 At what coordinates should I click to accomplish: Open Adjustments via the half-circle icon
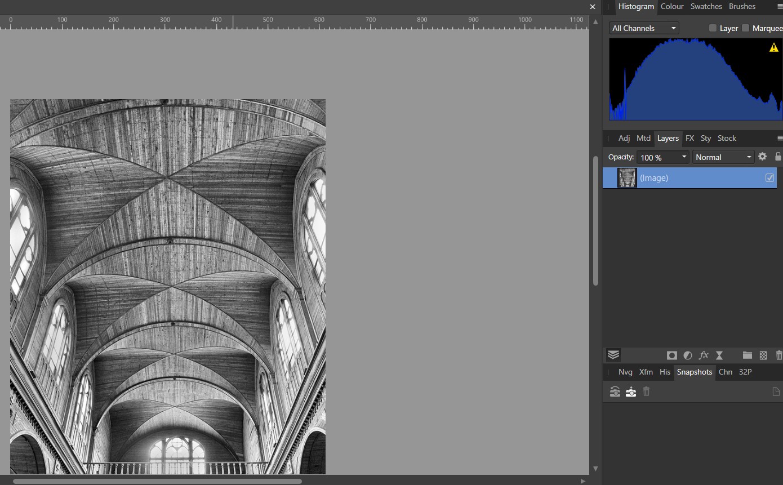[687, 355]
